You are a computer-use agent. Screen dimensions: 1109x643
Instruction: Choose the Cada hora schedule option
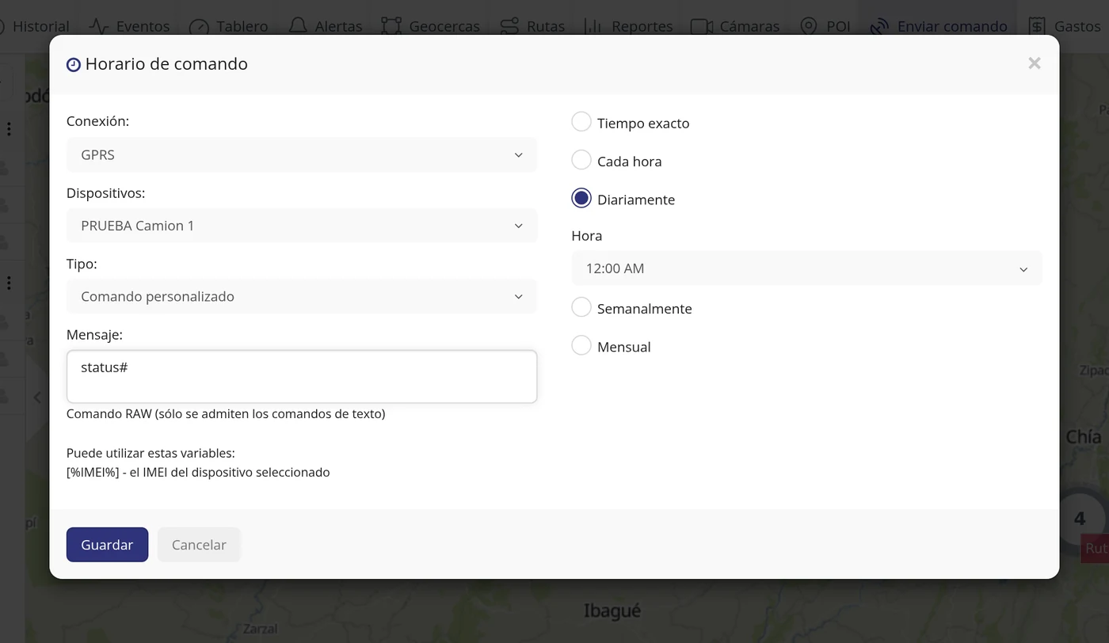[x=581, y=160]
